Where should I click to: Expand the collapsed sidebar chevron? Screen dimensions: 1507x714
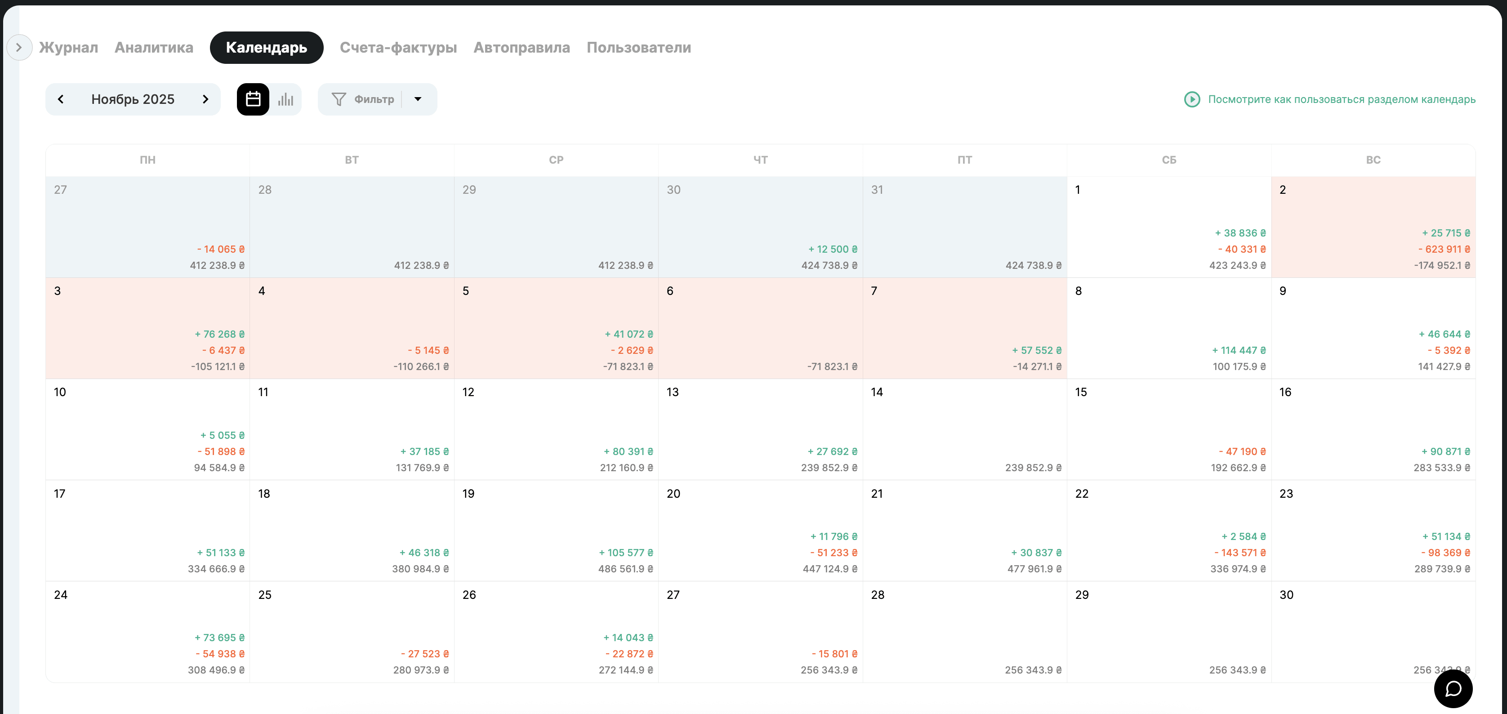point(19,47)
